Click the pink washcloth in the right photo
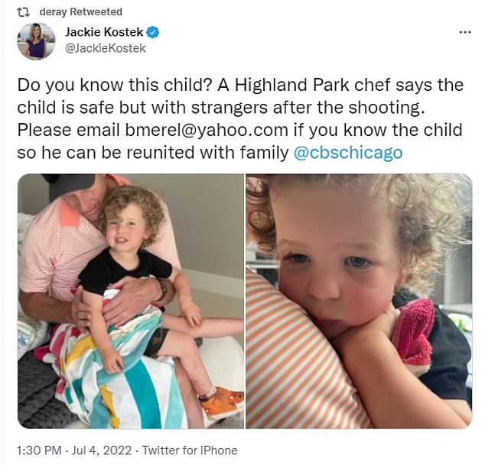 tap(415, 332)
